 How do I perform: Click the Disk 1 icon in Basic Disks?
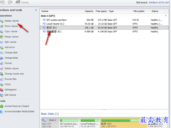(x=45, y=120)
